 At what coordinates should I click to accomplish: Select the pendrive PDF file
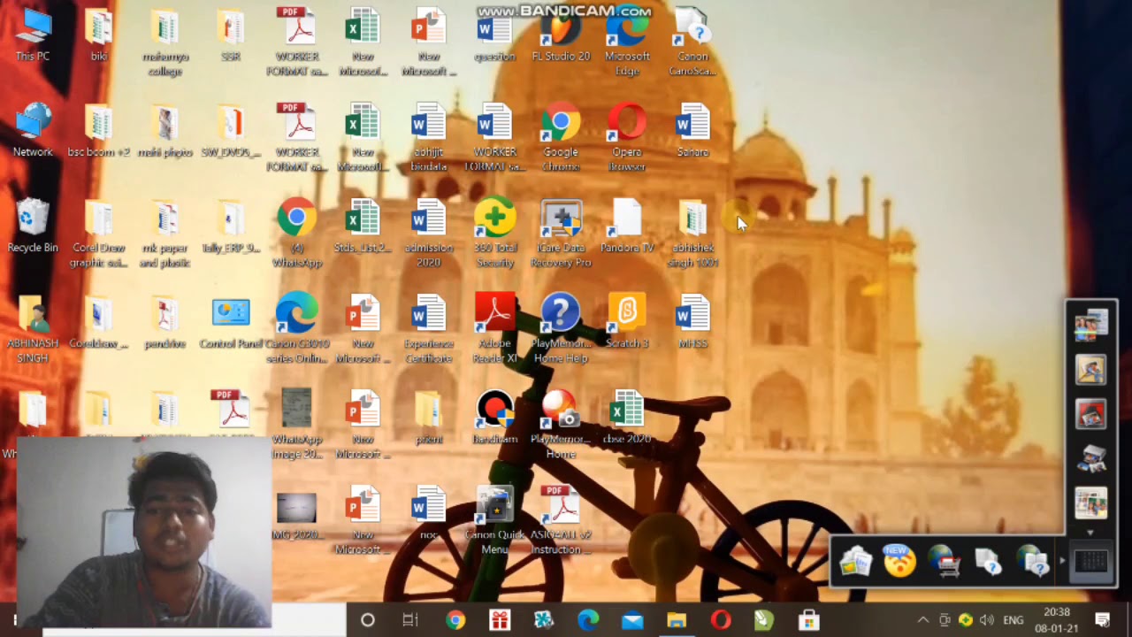click(165, 322)
